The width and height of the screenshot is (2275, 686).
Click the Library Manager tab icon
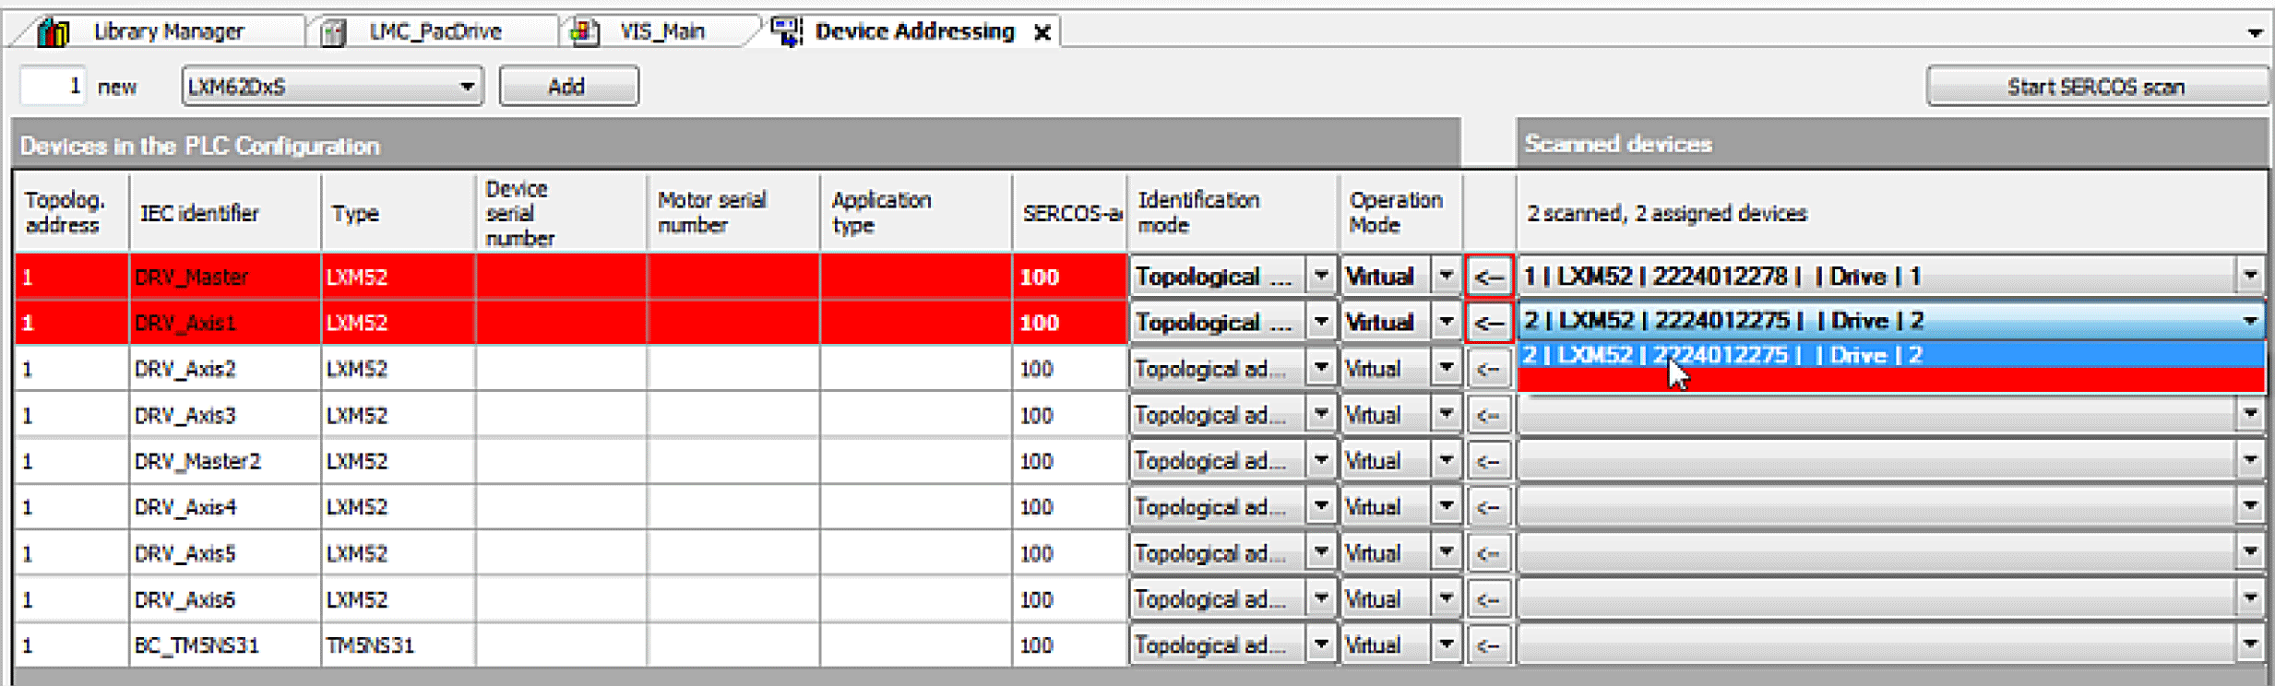54,32
